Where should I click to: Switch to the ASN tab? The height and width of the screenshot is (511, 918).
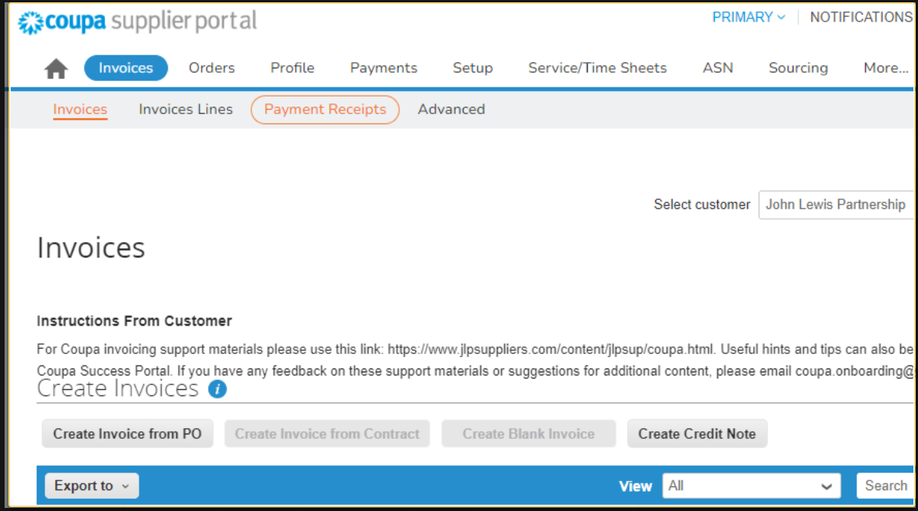coord(718,68)
